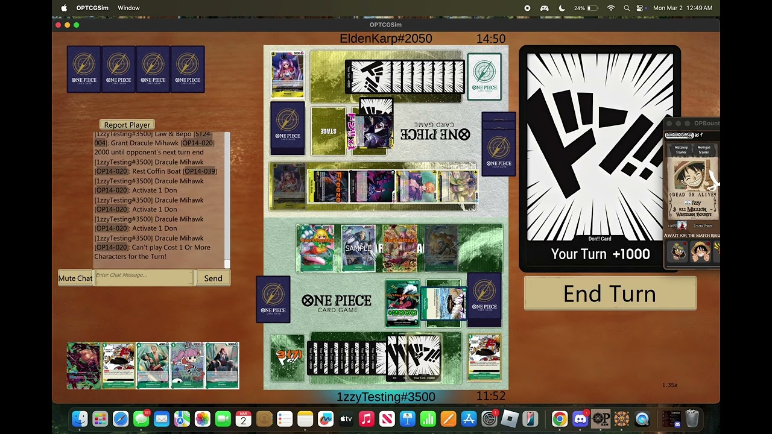Select first red-green card in hand
The height and width of the screenshot is (434, 772).
(83, 365)
